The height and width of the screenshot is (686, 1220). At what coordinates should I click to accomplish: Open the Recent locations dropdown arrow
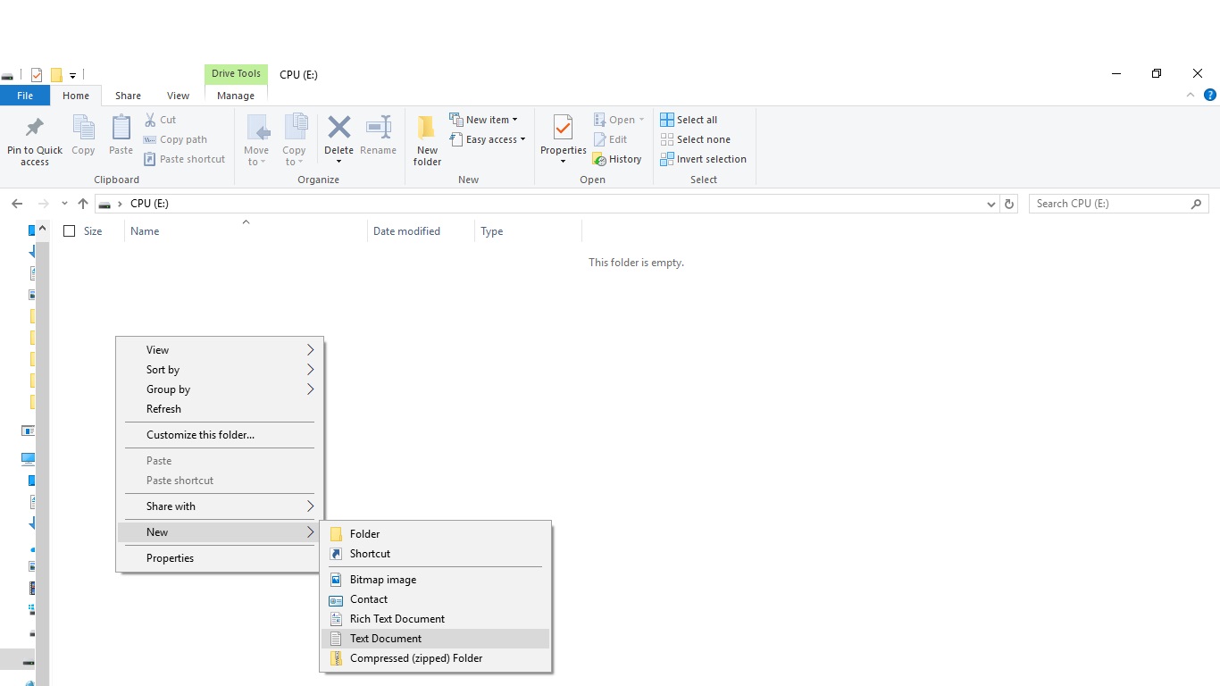coord(64,204)
